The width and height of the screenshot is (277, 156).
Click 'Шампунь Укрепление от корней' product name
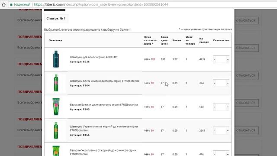pos(104,128)
